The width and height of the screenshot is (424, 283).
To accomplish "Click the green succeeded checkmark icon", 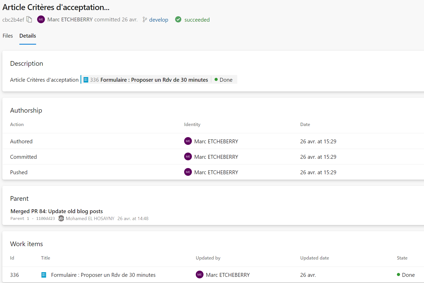I will [178, 20].
